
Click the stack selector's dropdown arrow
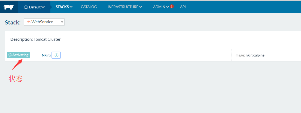[x=62, y=22]
